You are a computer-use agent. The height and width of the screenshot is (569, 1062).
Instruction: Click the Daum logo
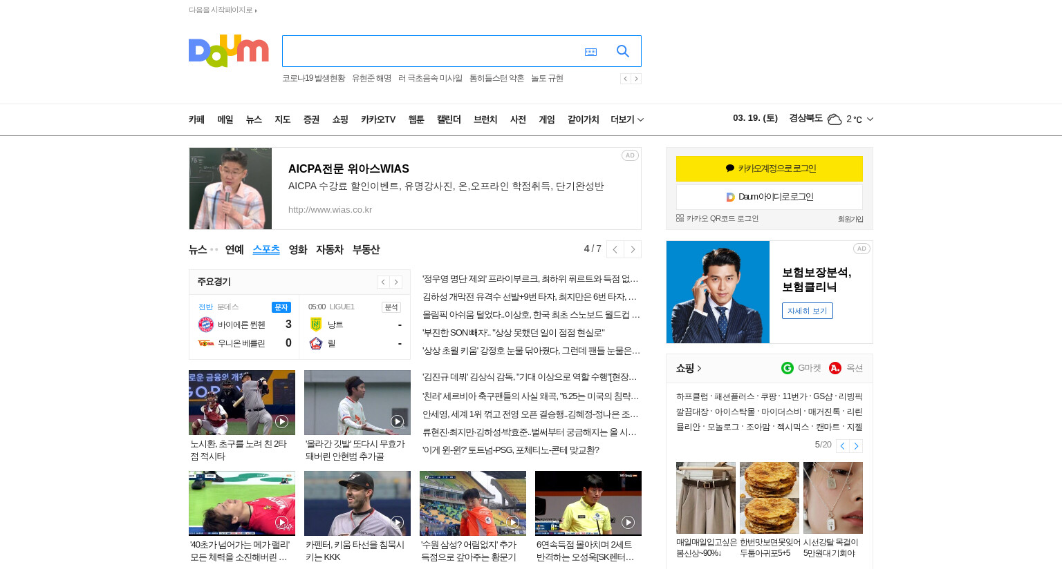tap(228, 50)
